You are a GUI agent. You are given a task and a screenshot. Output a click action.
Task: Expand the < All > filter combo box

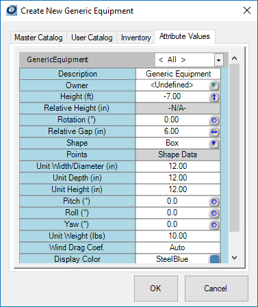click(218, 60)
